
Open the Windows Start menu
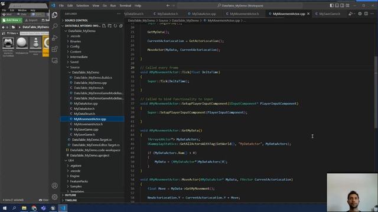pos(5,208)
